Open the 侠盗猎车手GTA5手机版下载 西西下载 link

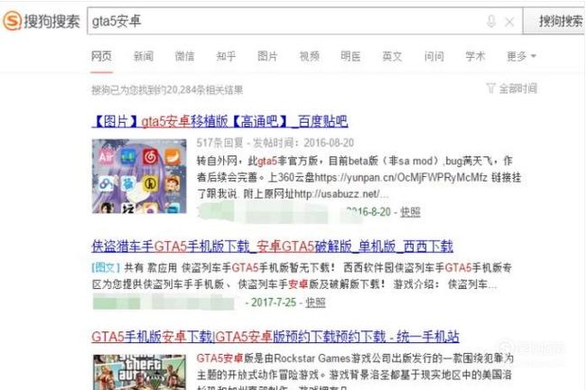(273, 246)
